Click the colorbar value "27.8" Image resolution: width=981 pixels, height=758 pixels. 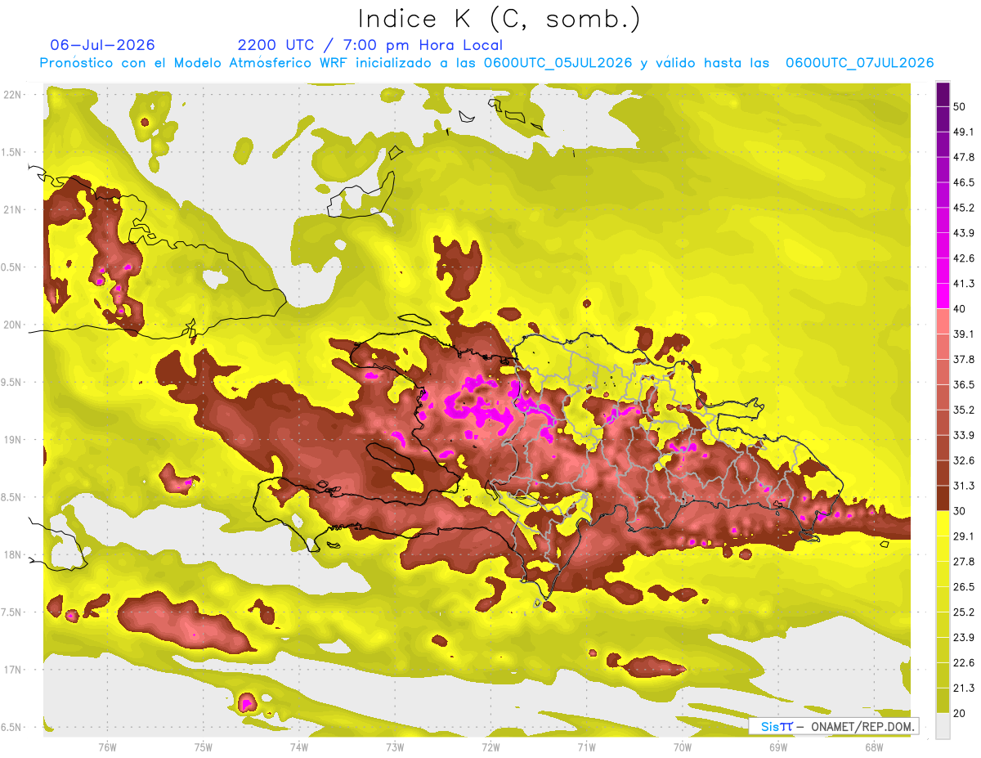965,561
